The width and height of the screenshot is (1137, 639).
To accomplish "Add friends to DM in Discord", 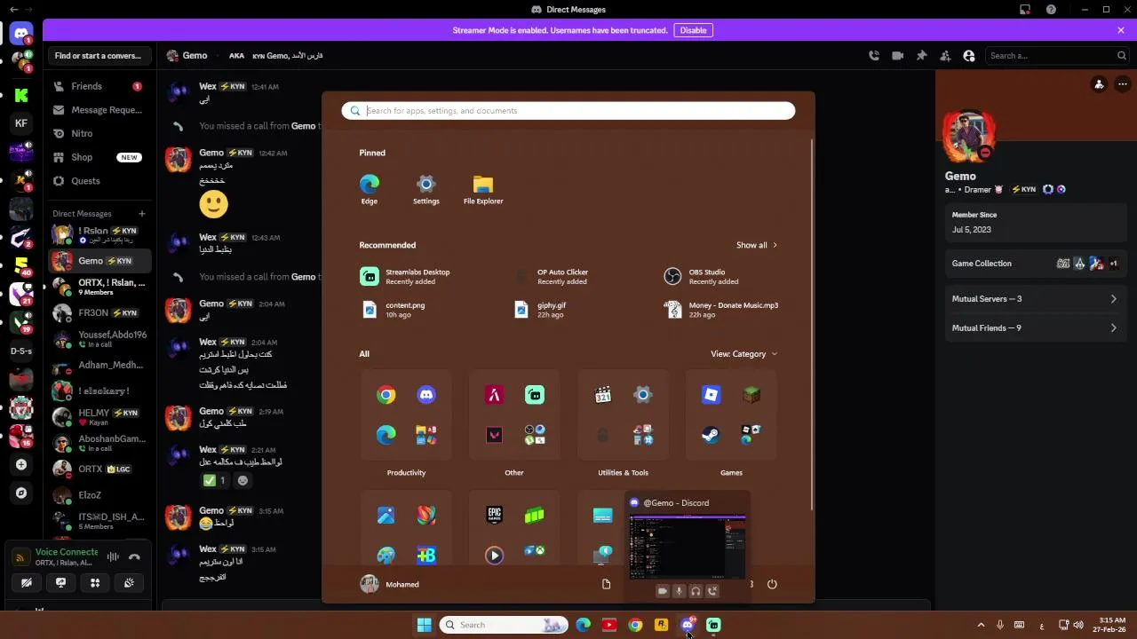I will point(945,55).
